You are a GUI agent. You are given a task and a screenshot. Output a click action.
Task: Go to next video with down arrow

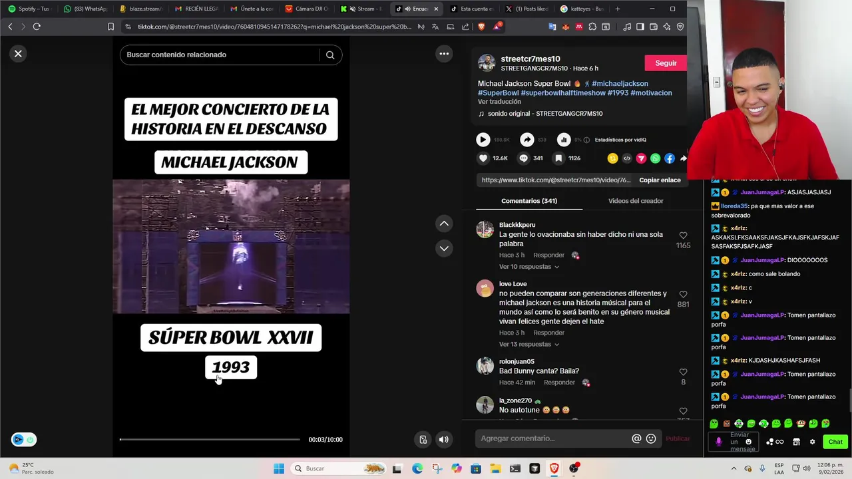[444, 248]
